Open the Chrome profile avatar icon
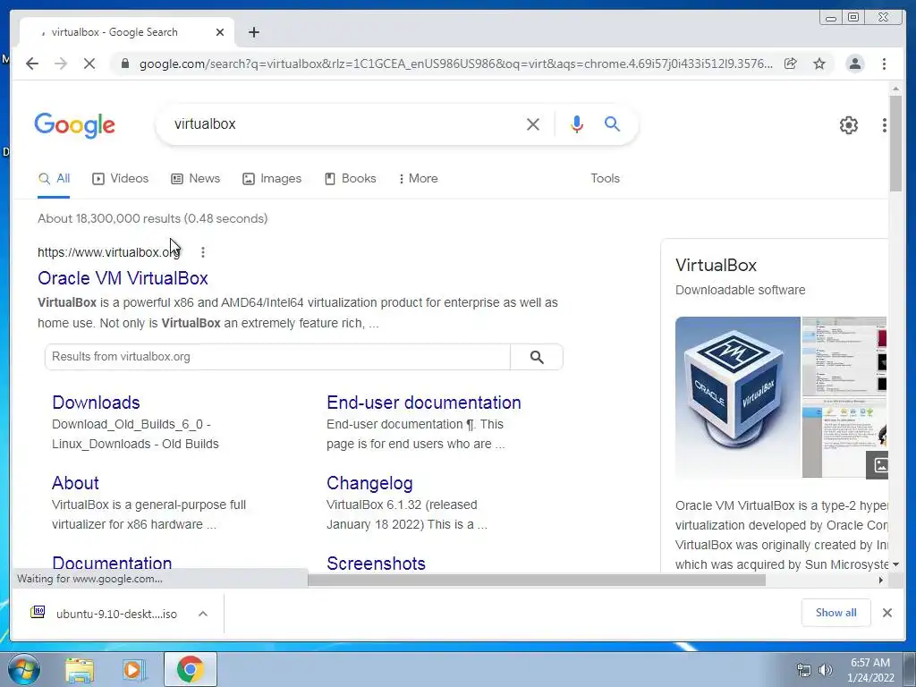This screenshot has height=687, width=916. coord(854,64)
